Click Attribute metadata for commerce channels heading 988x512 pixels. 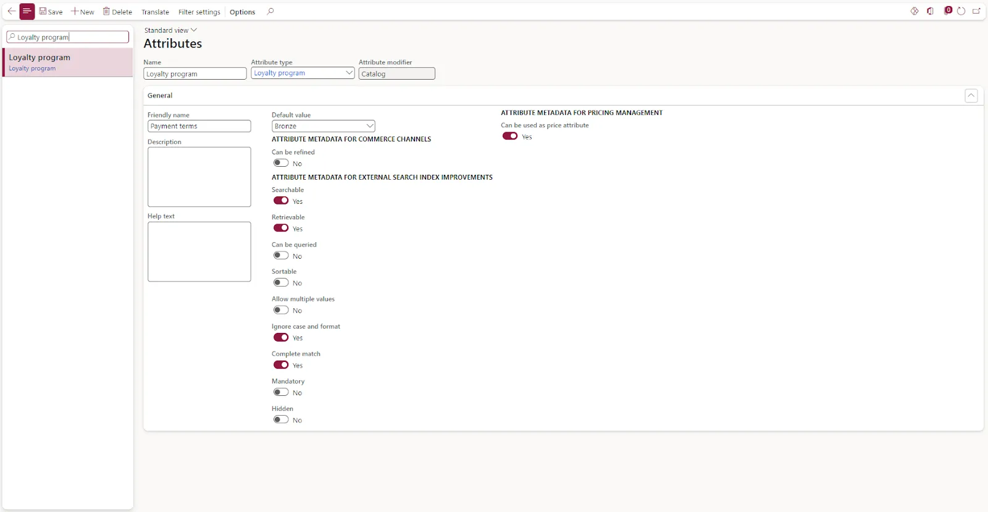351,140
